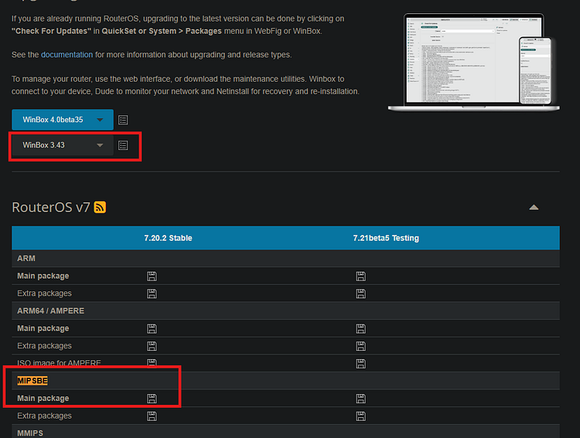This screenshot has height=438, width=580.
Task: Select MMIPS row heading
Action: pyautogui.click(x=30, y=433)
